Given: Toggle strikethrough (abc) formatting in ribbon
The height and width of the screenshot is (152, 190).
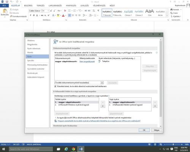Looking at the screenshot, I should coord(42,15).
